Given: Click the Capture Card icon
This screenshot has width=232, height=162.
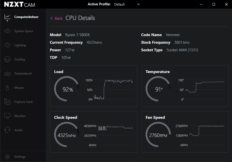Looking at the screenshot, I should tap(7, 102).
